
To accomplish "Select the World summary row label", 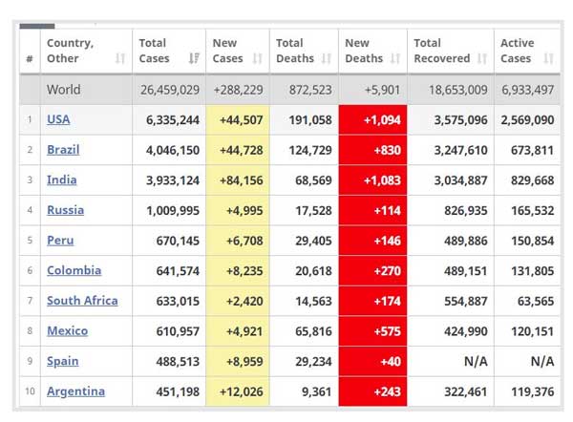I will pyautogui.click(x=64, y=90).
